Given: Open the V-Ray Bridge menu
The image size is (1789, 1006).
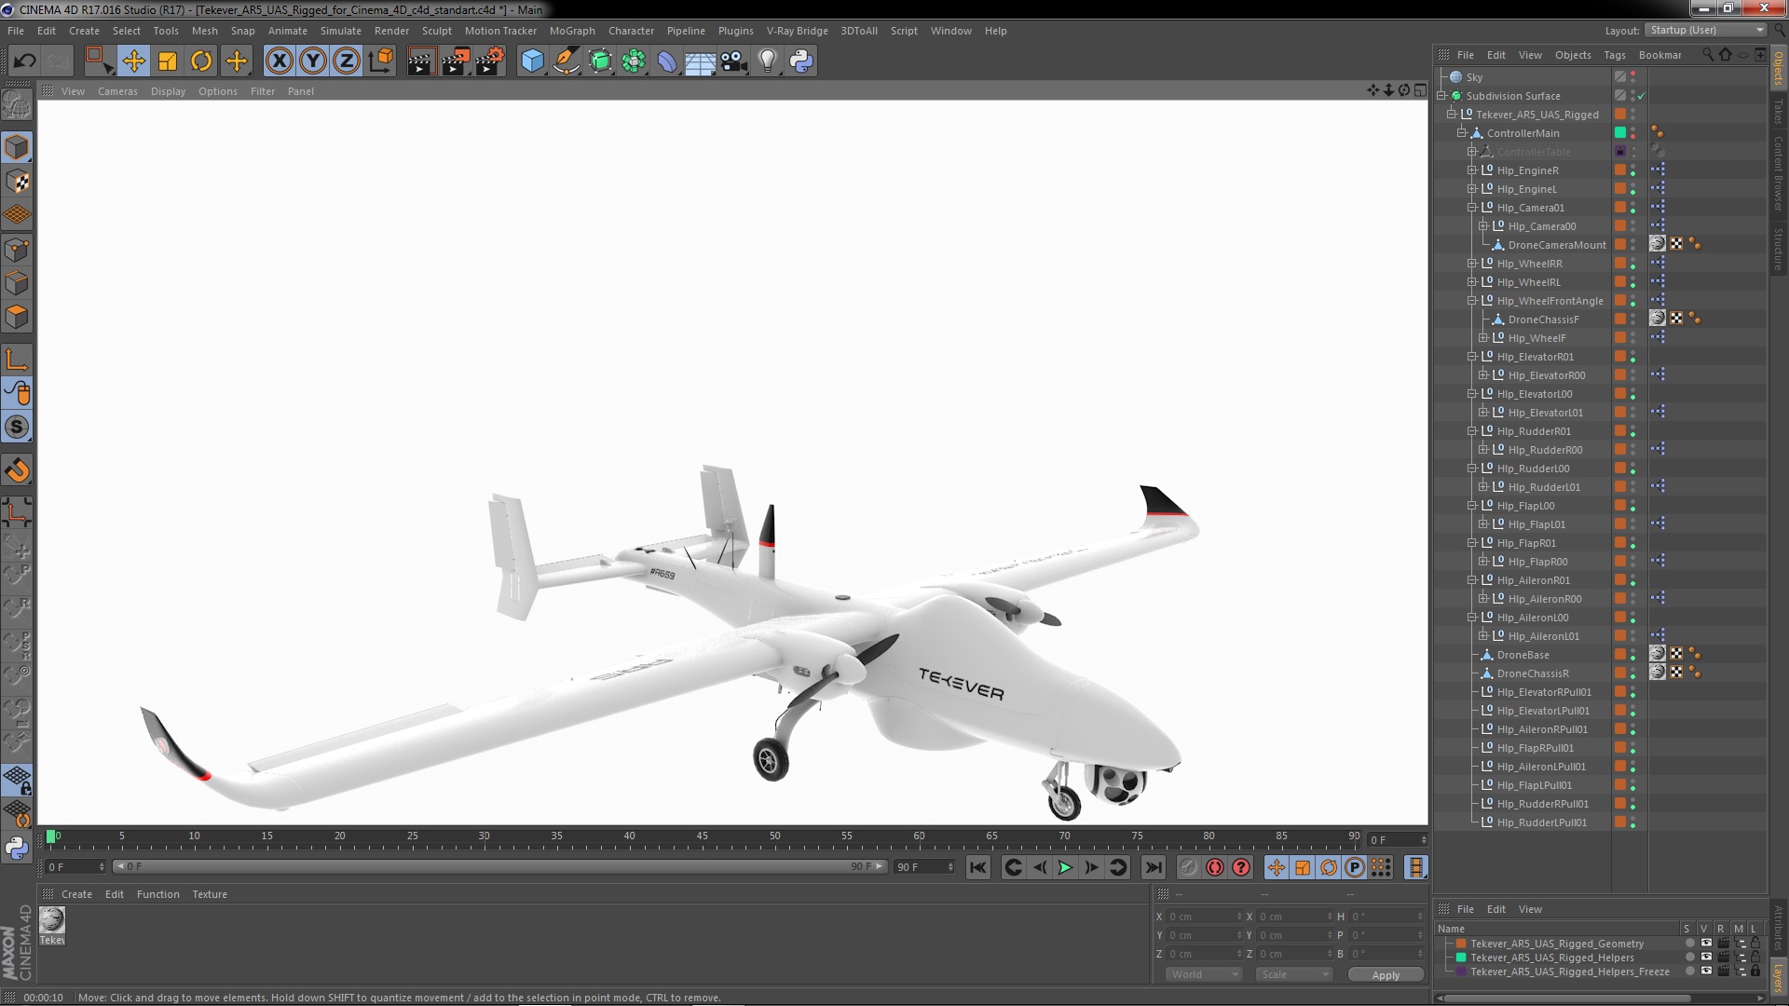Looking at the screenshot, I should pyautogui.click(x=797, y=31).
